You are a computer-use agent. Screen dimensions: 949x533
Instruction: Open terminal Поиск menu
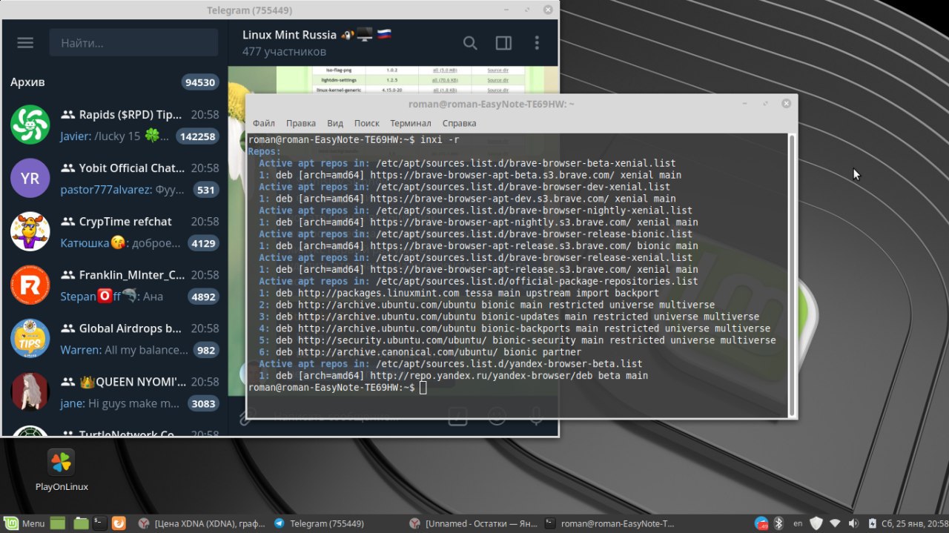366,123
